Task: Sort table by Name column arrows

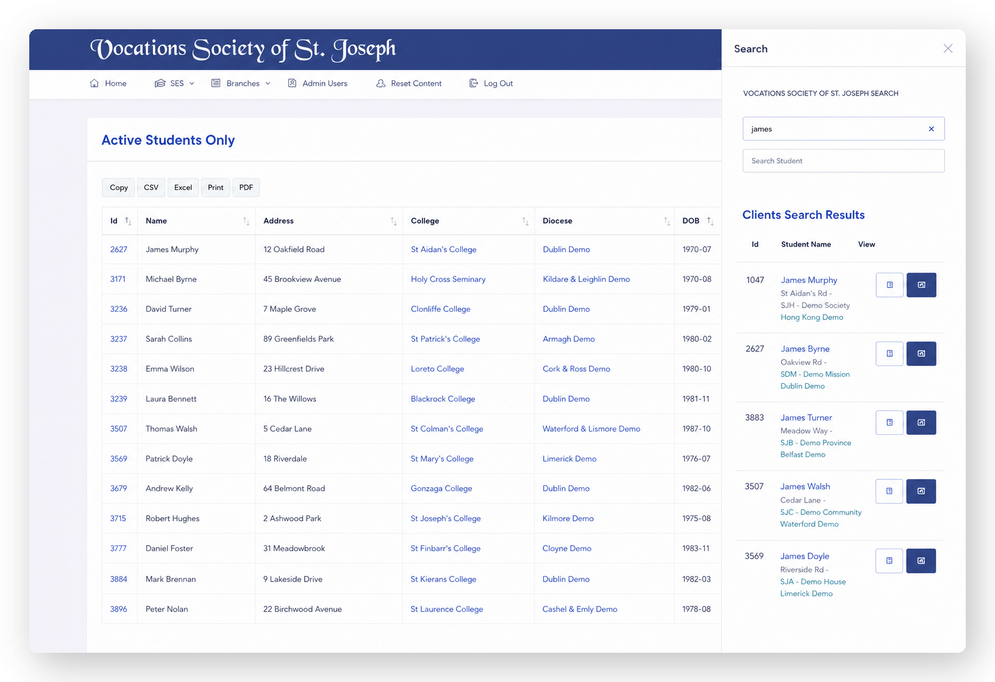Action: (246, 221)
